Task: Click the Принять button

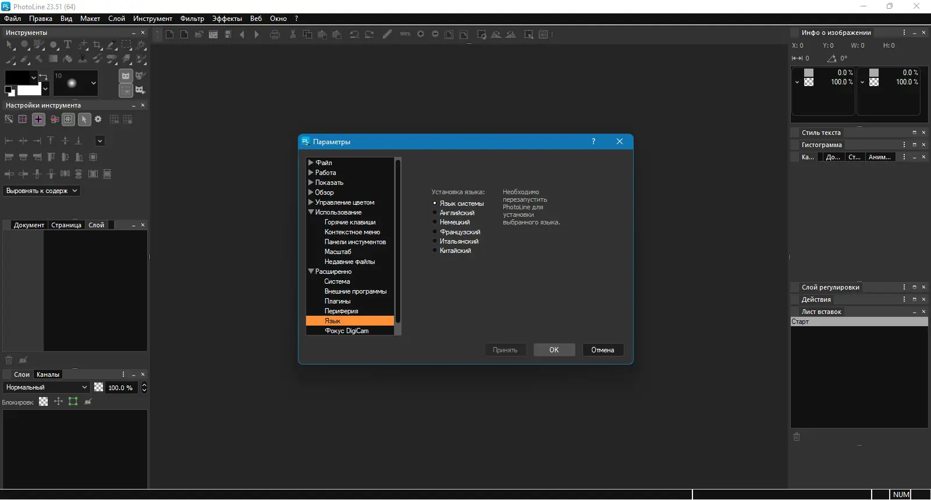Action: pyautogui.click(x=505, y=350)
